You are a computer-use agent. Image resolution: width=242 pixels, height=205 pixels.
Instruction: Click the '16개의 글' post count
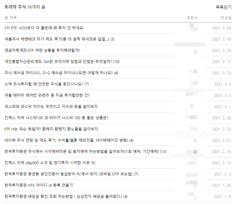tap(36, 7)
